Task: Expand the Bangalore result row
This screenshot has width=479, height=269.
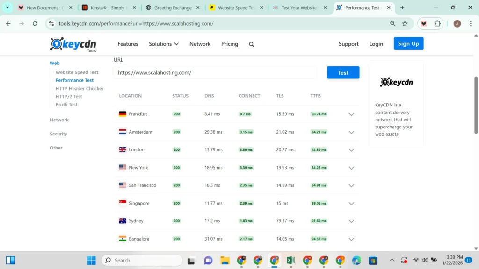Action: tap(351, 239)
